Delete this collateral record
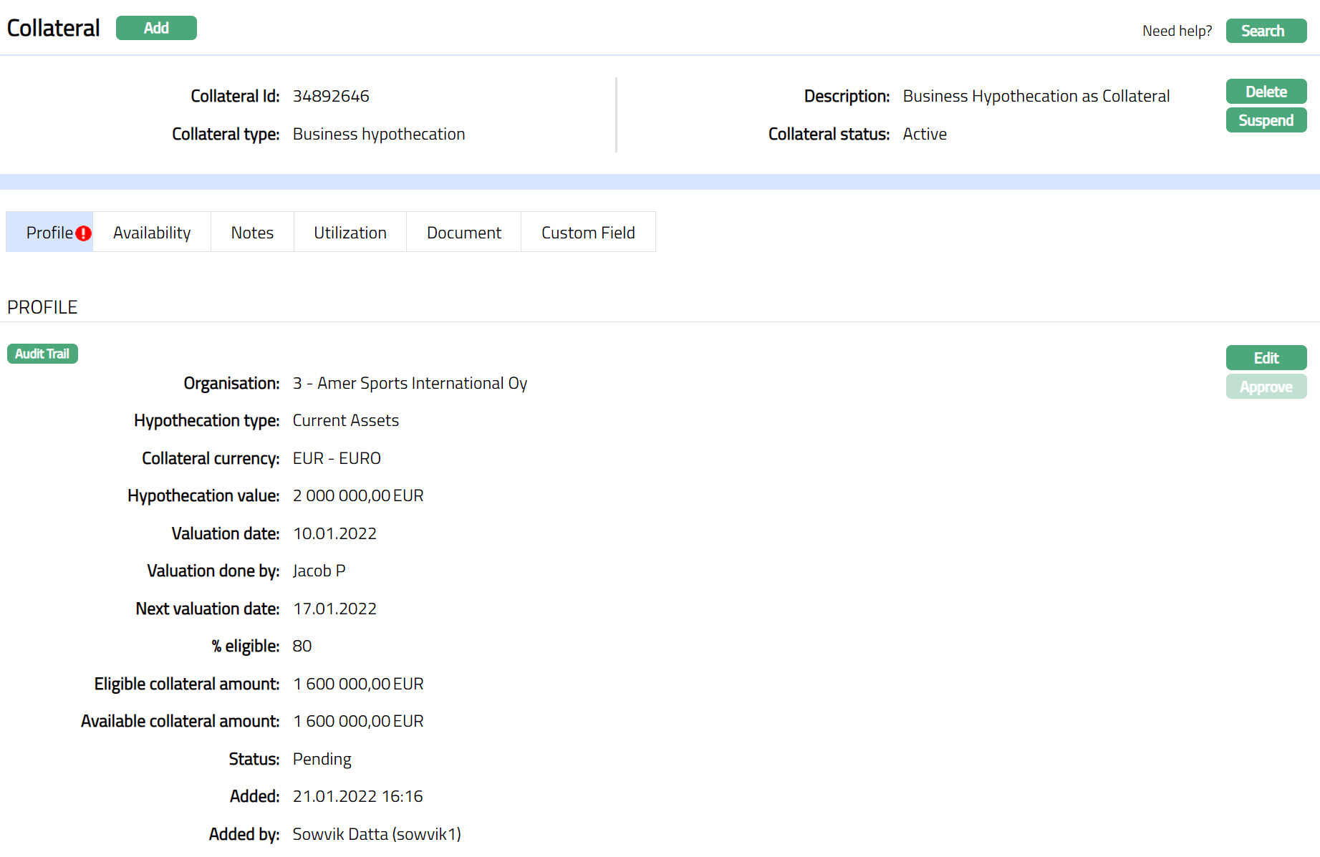 [1266, 92]
